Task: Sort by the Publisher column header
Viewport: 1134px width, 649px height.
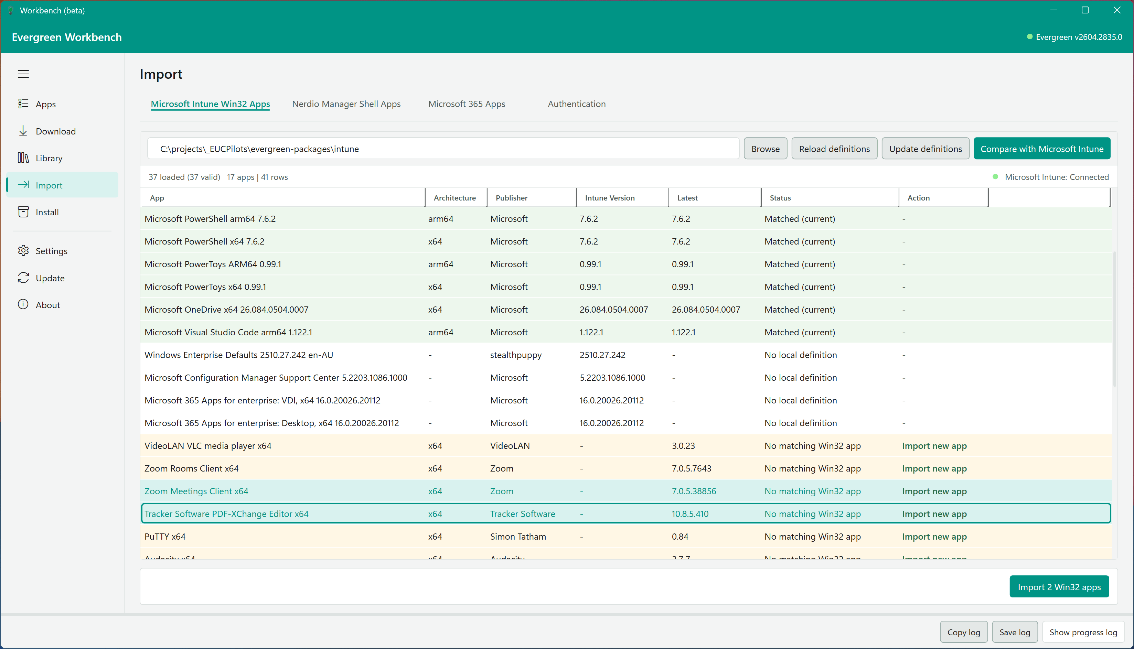Action: [x=532, y=197]
